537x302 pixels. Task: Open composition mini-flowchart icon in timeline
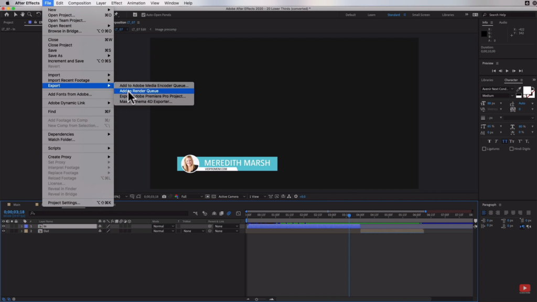tap(195, 213)
